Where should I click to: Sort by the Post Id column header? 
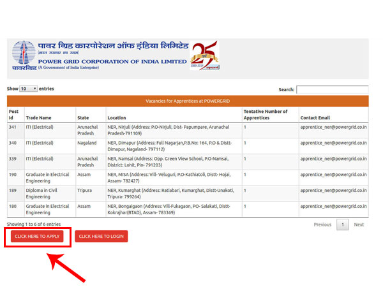(15, 115)
